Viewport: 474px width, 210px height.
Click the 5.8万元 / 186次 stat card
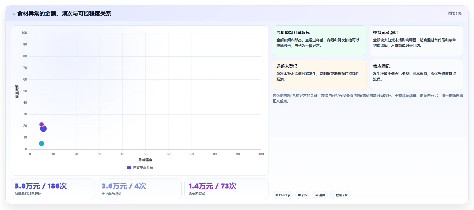(53, 189)
